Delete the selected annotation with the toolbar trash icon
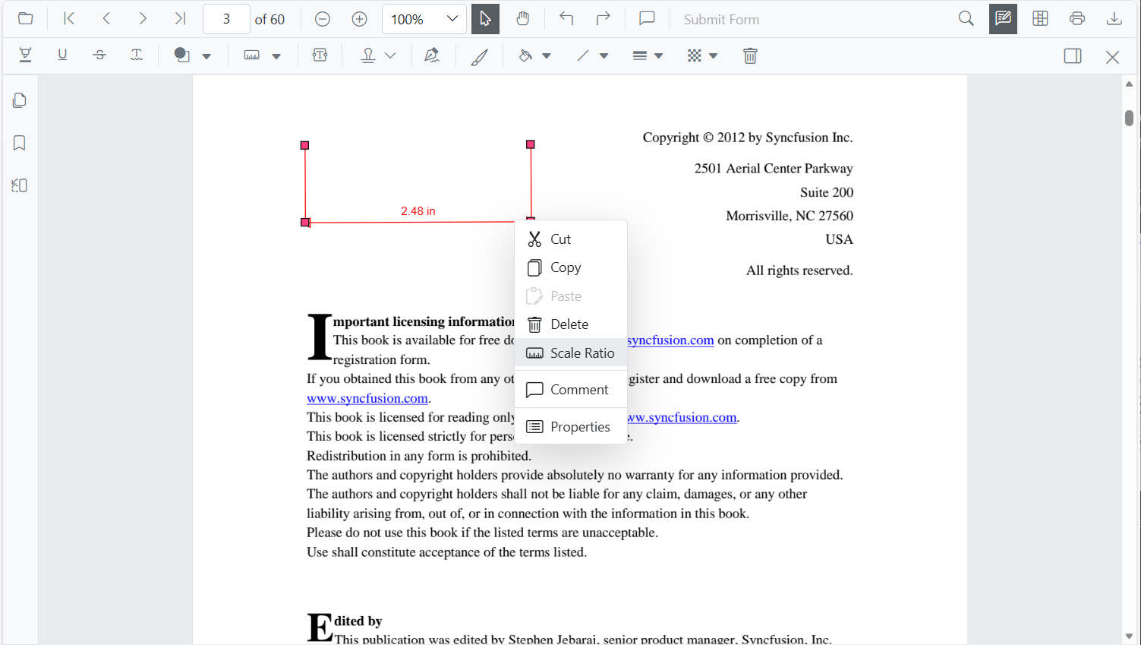This screenshot has height=645, width=1141. 750,55
